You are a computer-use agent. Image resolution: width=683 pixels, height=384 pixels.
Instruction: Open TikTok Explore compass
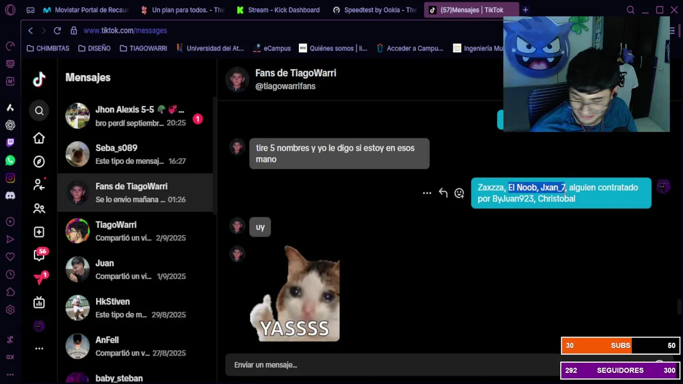39,161
